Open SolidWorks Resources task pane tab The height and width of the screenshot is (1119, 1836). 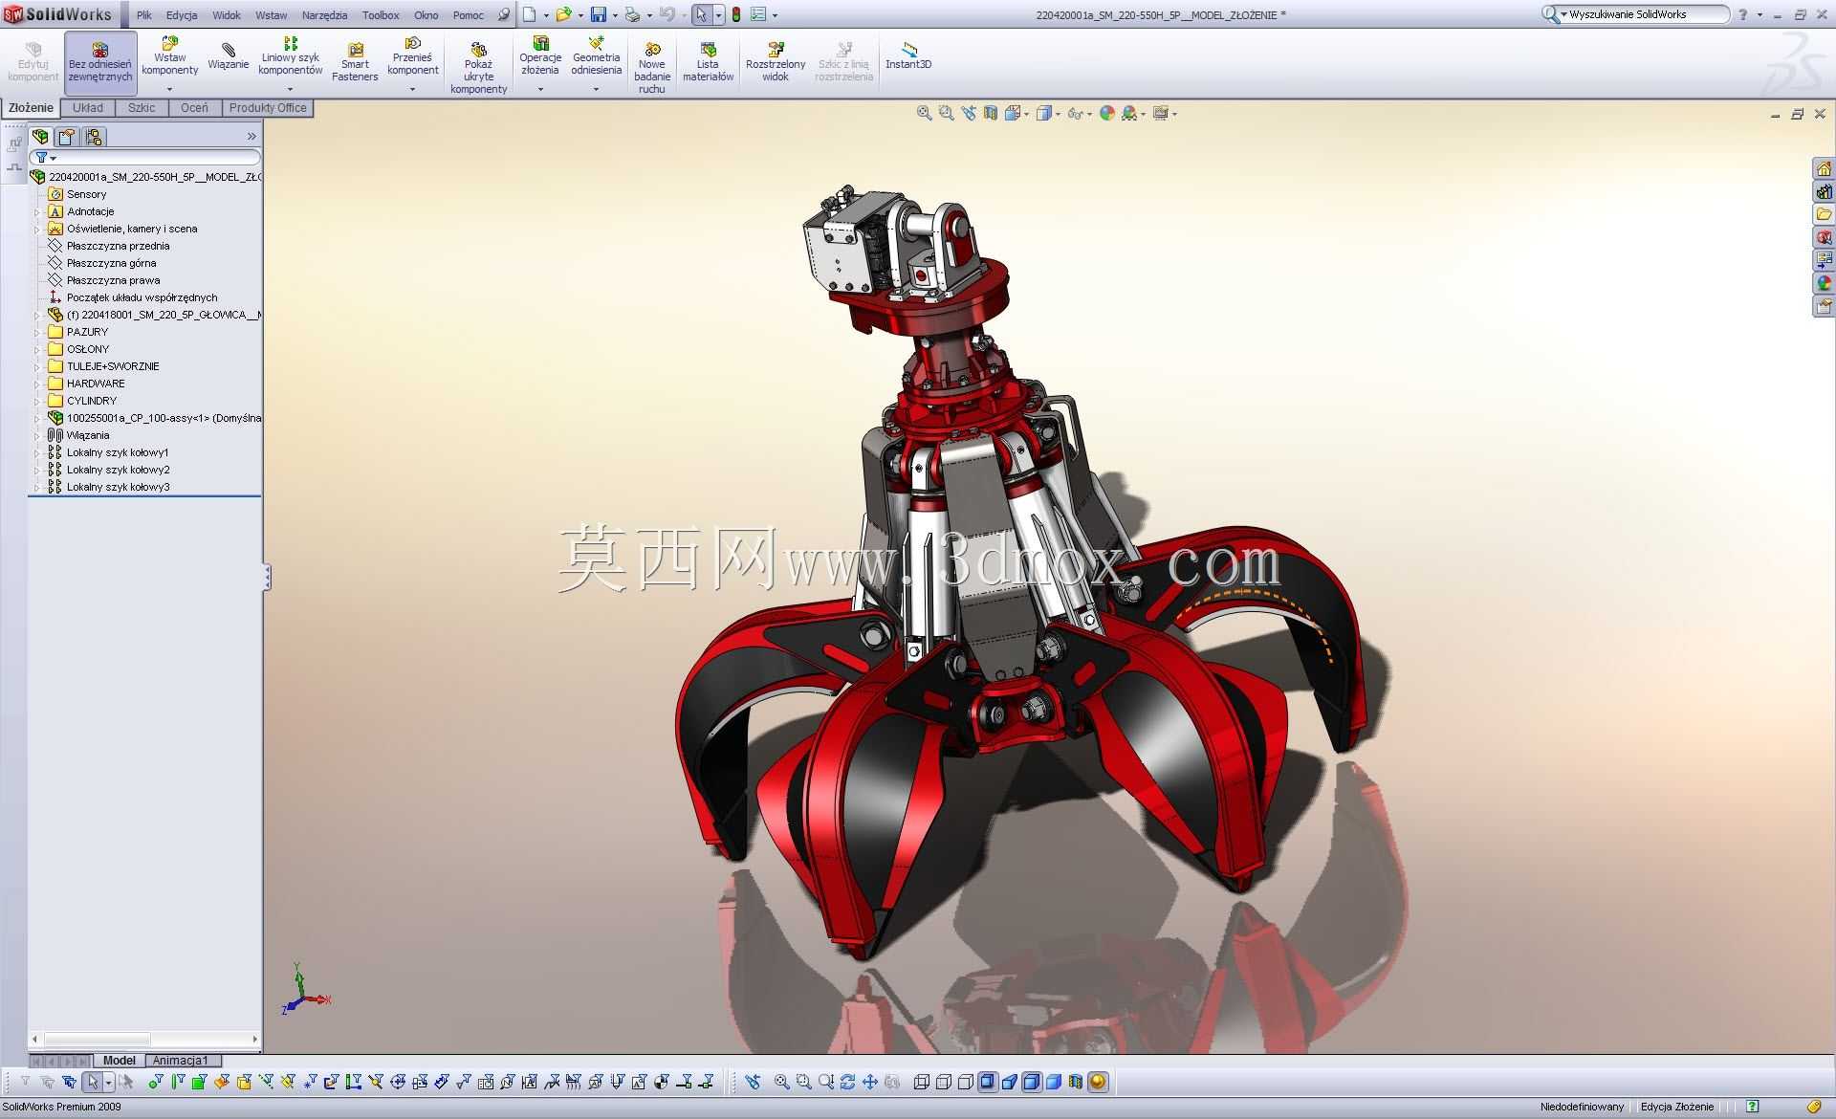pyautogui.click(x=1824, y=168)
